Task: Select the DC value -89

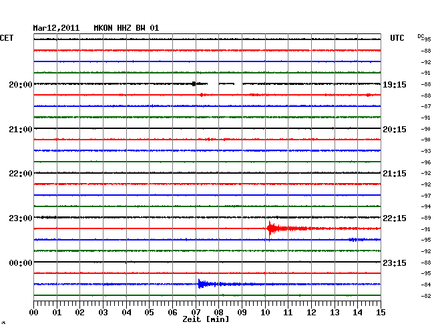Action: click(x=426, y=218)
